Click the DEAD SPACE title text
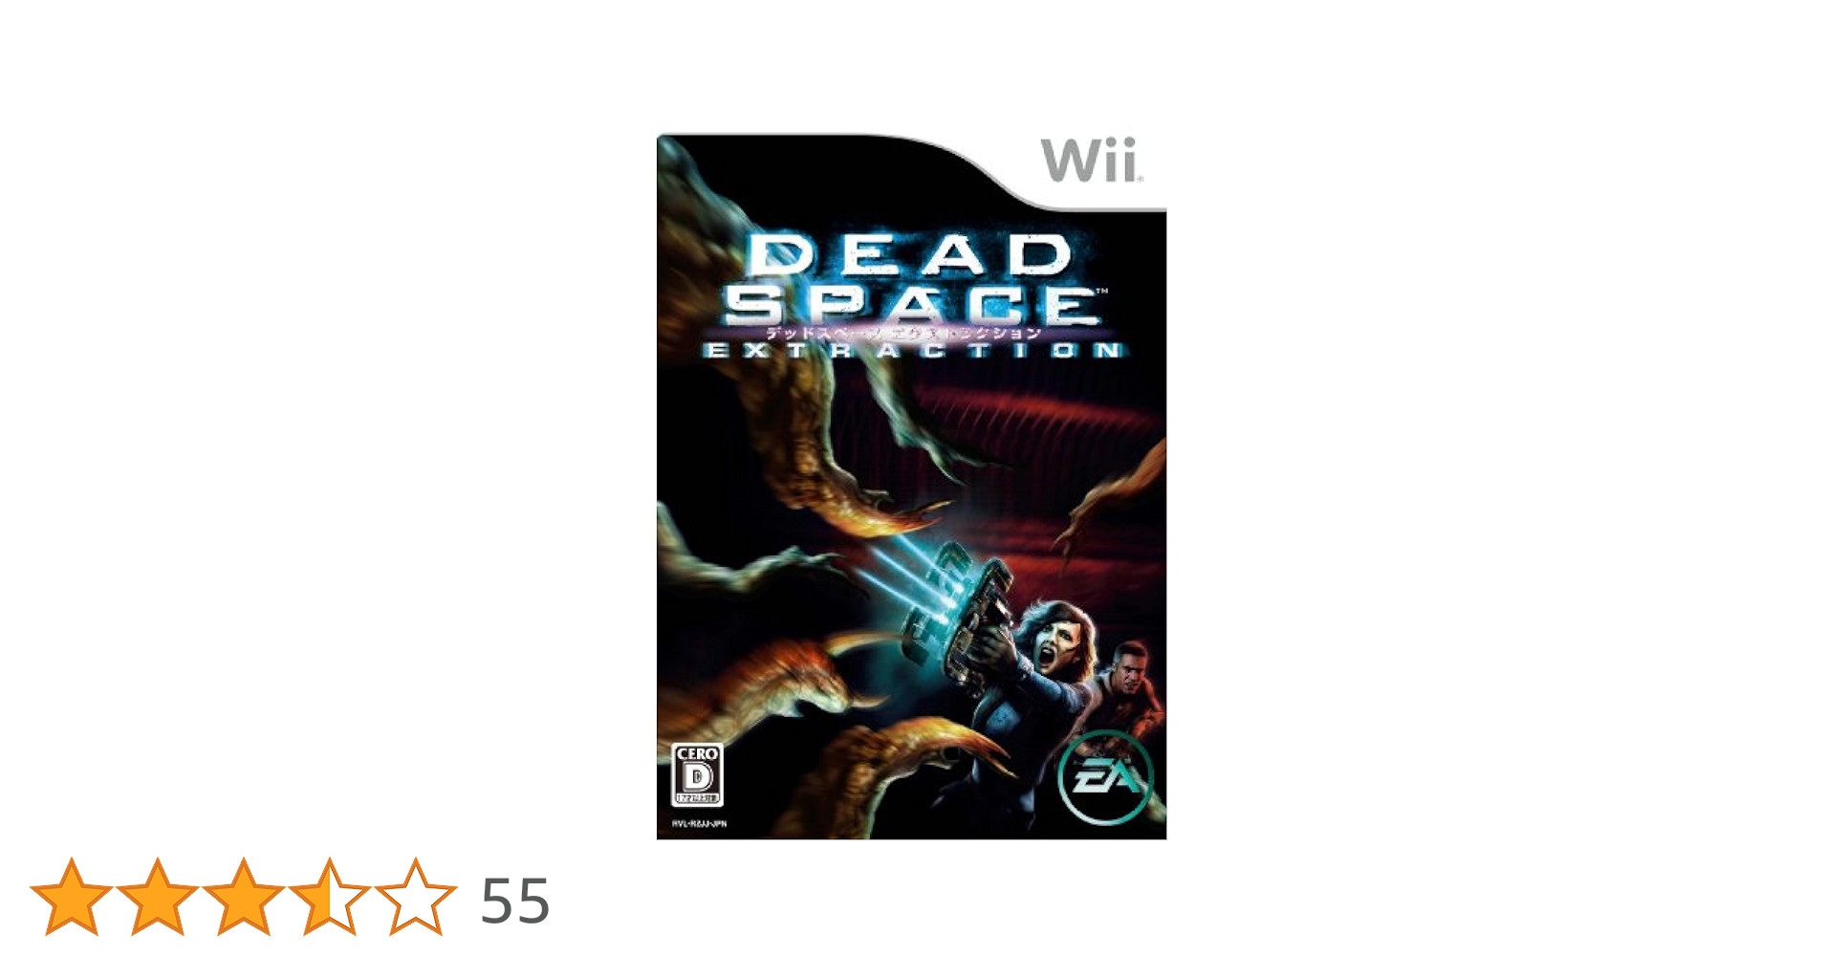Viewport: 1826px width, 956px height. 911,280
